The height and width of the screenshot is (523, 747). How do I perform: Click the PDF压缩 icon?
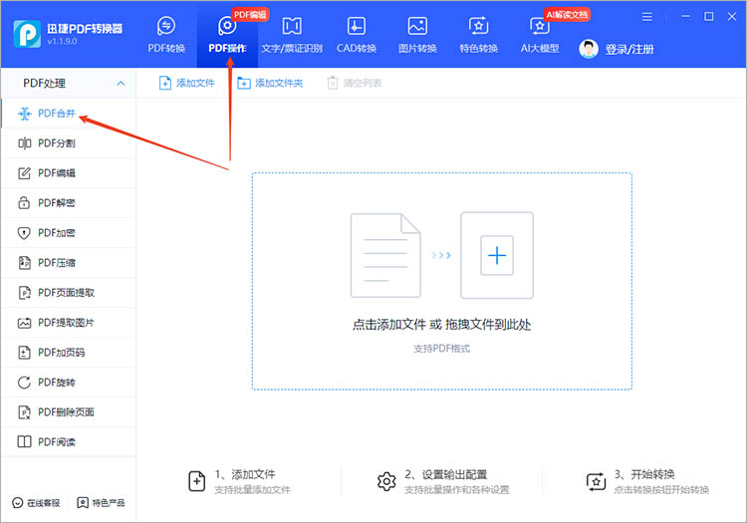(x=24, y=262)
